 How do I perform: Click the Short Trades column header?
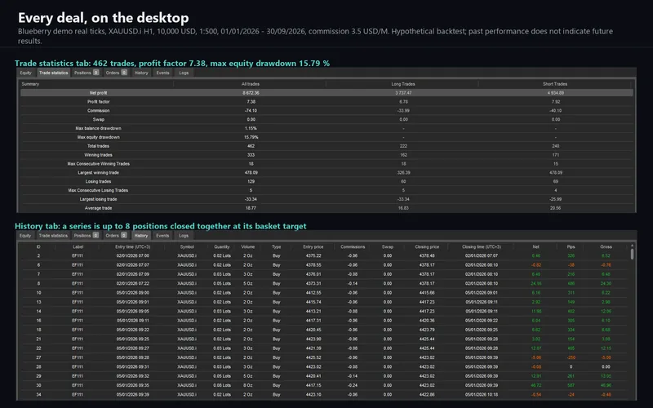pos(555,84)
